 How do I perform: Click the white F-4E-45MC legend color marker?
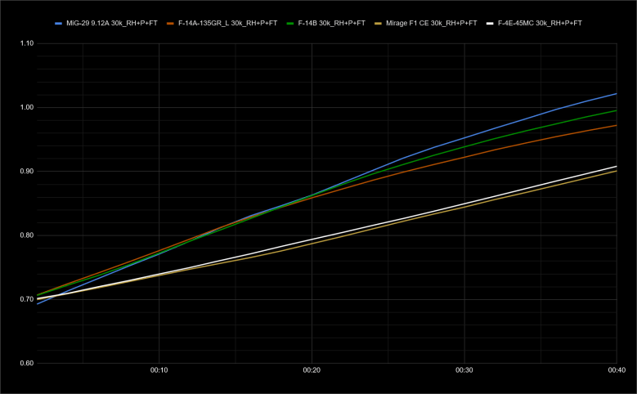coord(491,23)
